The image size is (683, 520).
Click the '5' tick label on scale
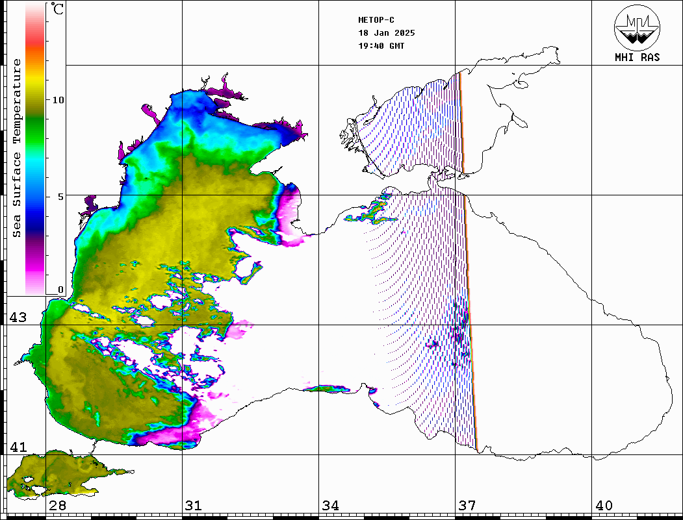[61, 197]
